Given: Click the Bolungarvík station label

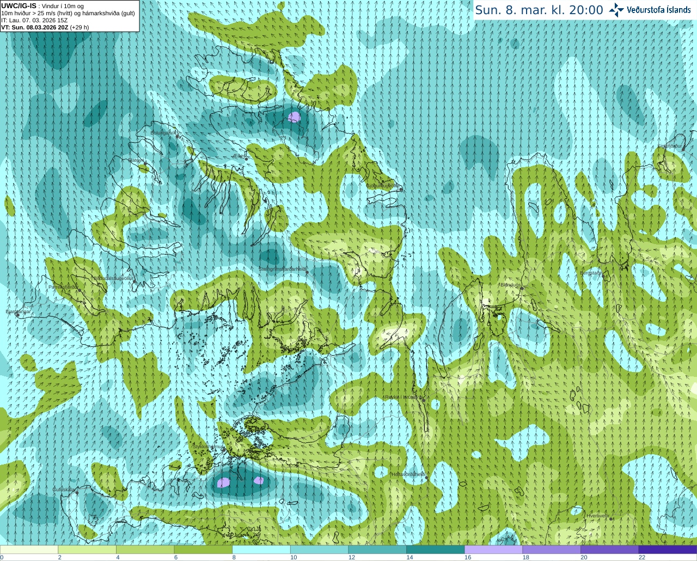Looking at the screenshot, I should click(x=163, y=132).
